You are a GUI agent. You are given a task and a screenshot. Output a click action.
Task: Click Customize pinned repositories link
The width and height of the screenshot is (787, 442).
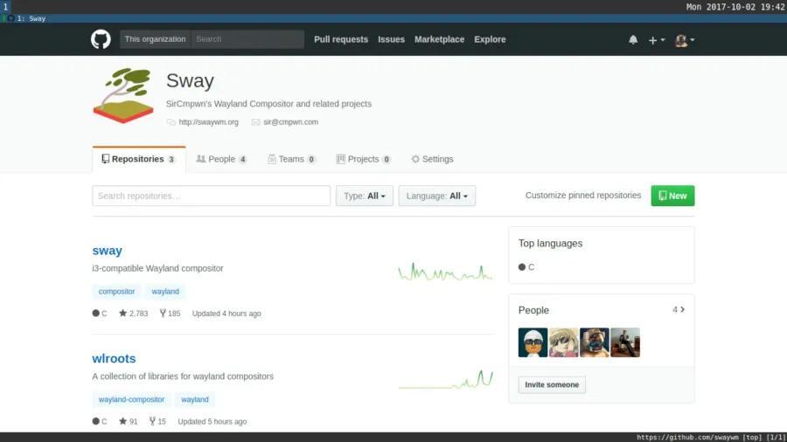582,196
